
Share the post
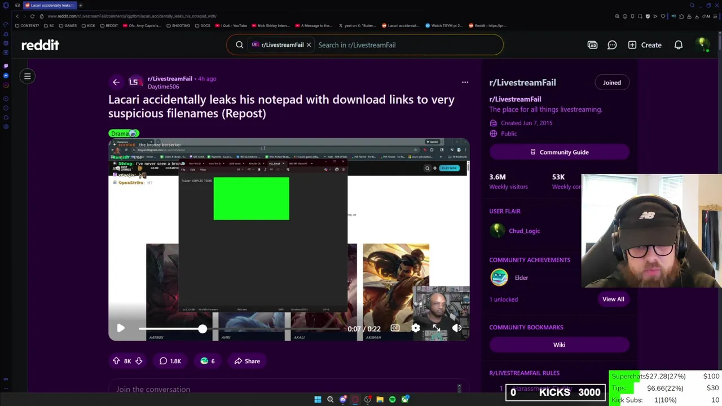(247, 361)
